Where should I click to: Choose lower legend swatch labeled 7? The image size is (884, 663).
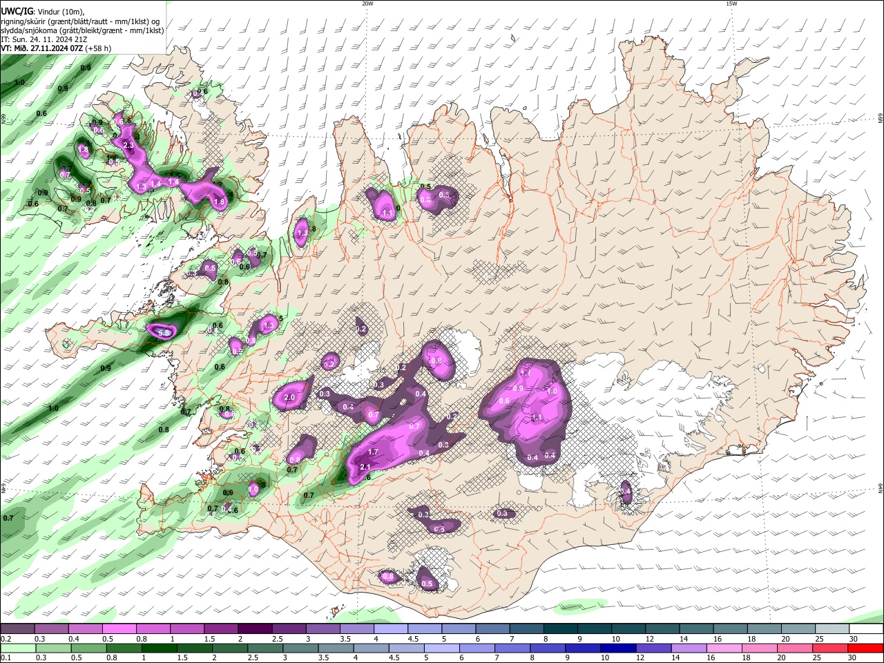(512, 648)
